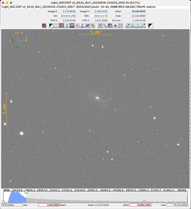Viewport: 191px width, 209px height.
Task: Click the dark square icon with red dot
Action: [x=72, y=26]
